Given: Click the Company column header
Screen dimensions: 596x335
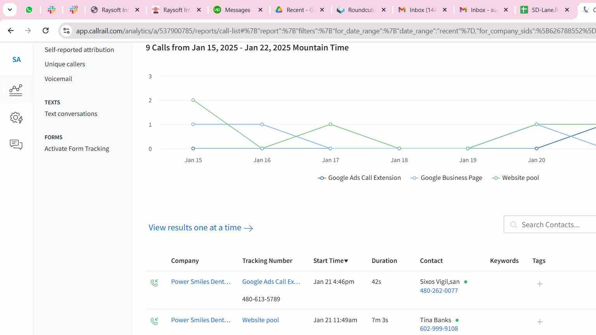Looking at the screenshot, I should coord(185,261).
